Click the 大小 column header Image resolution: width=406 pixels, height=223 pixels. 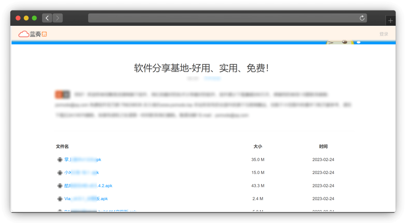coord(258,146)
